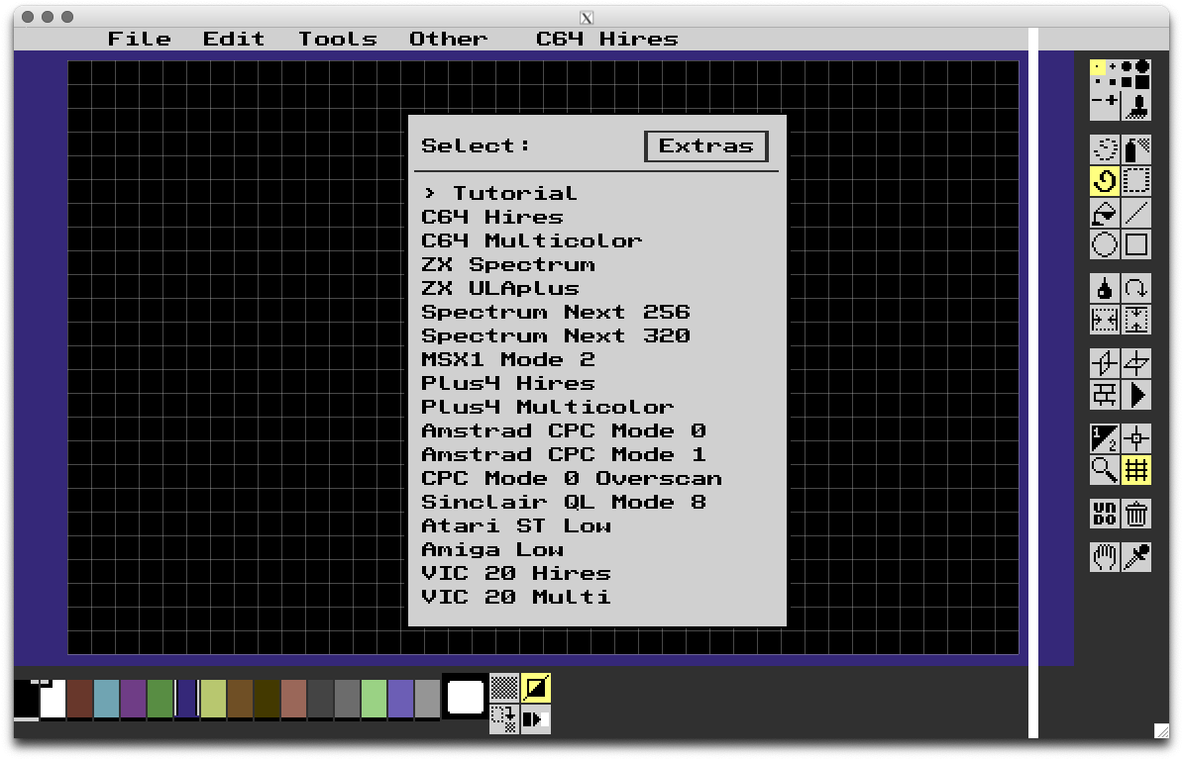Select the hand pan tool
1183x760 pixels.
point(1105,557)
